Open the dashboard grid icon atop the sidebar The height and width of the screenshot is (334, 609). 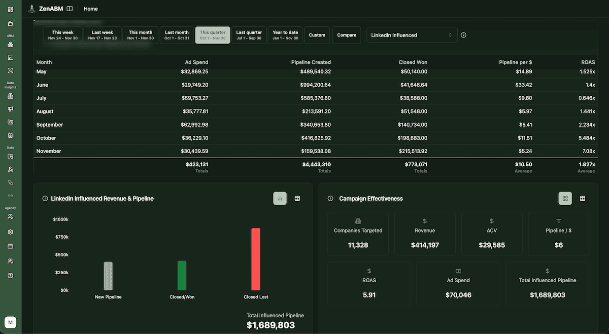point(10,9)
